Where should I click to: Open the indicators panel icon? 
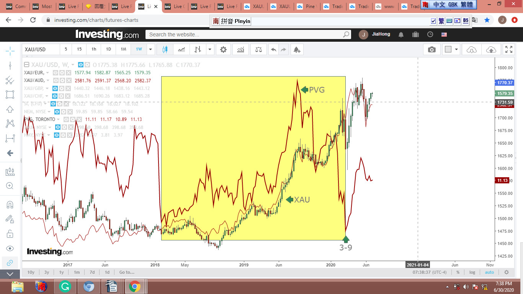(241, 49)
